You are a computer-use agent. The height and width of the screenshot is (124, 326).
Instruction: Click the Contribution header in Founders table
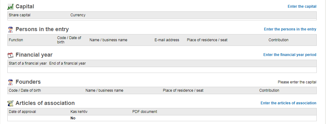pos(269,90)
